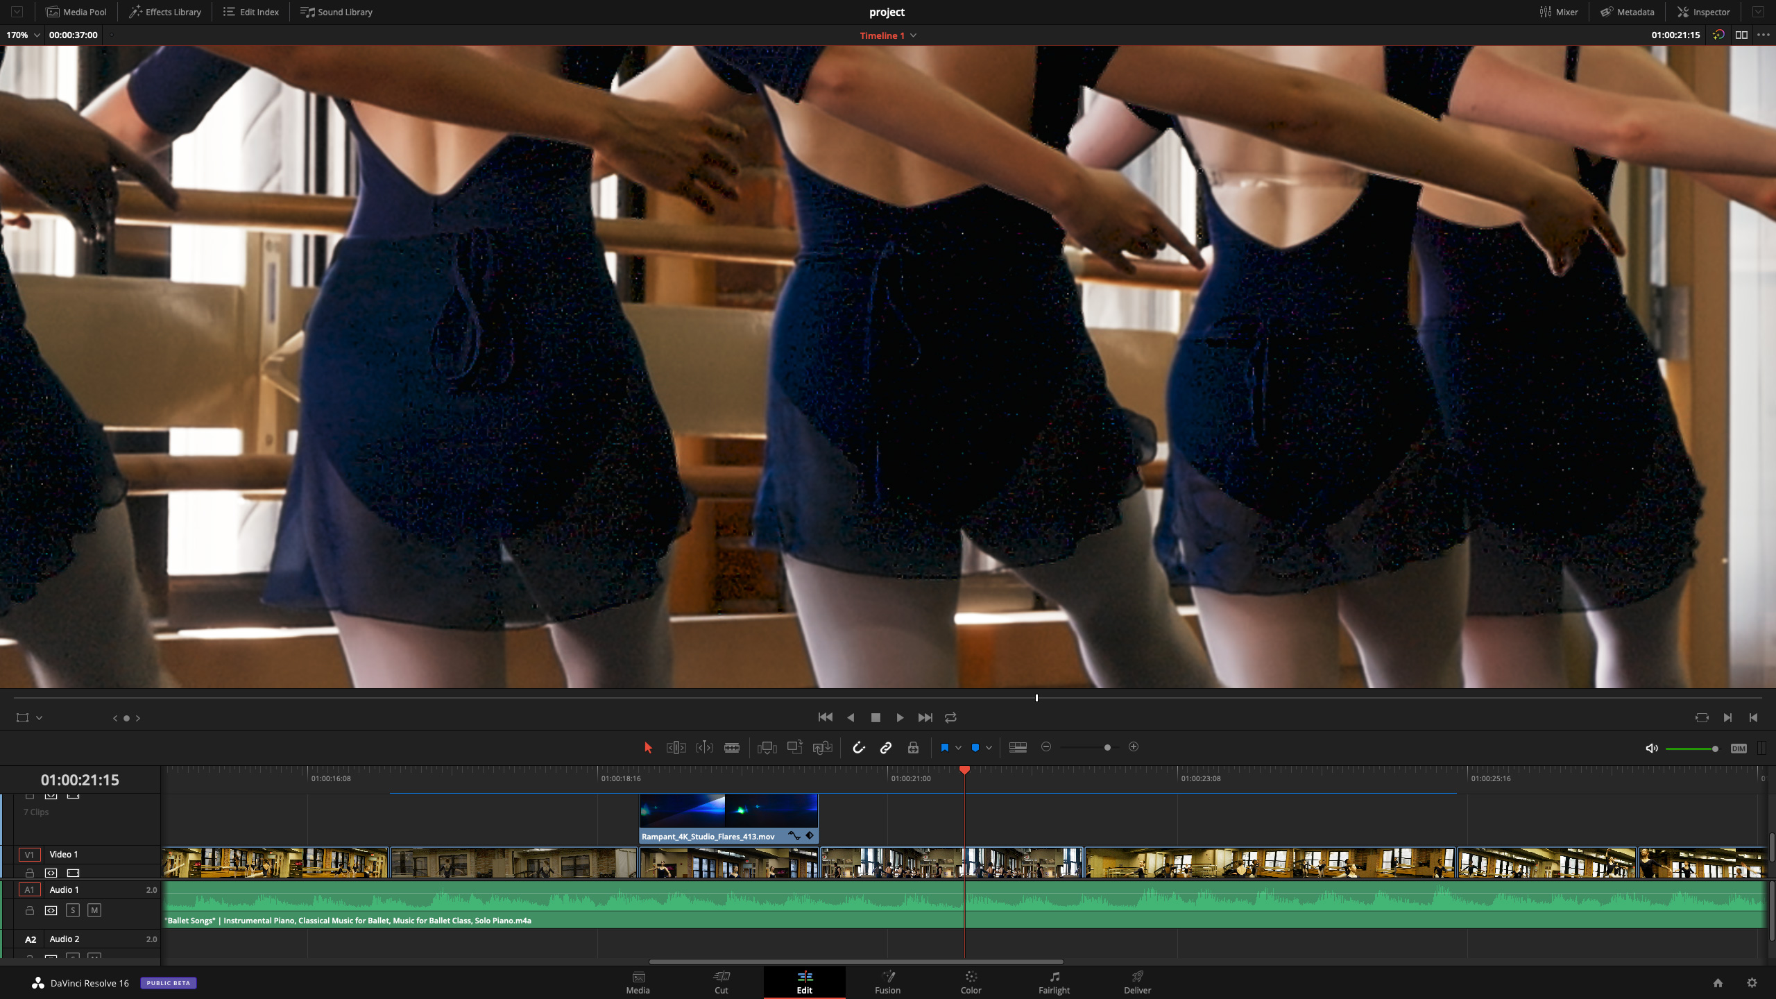Stop playback
Screen dimensions: 1776x999
876,718
